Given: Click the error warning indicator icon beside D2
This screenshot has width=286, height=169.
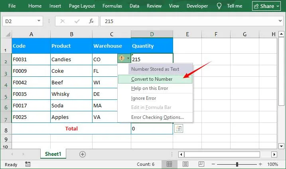Looking at the screenshot, I should (122, 58).
